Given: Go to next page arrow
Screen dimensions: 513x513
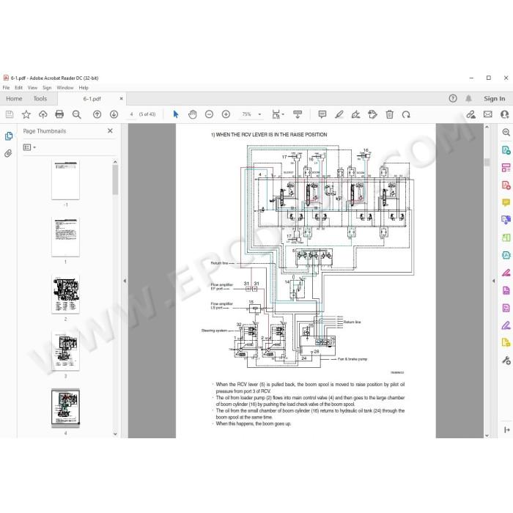Looking at the screenshot, I should pos(114,114).
